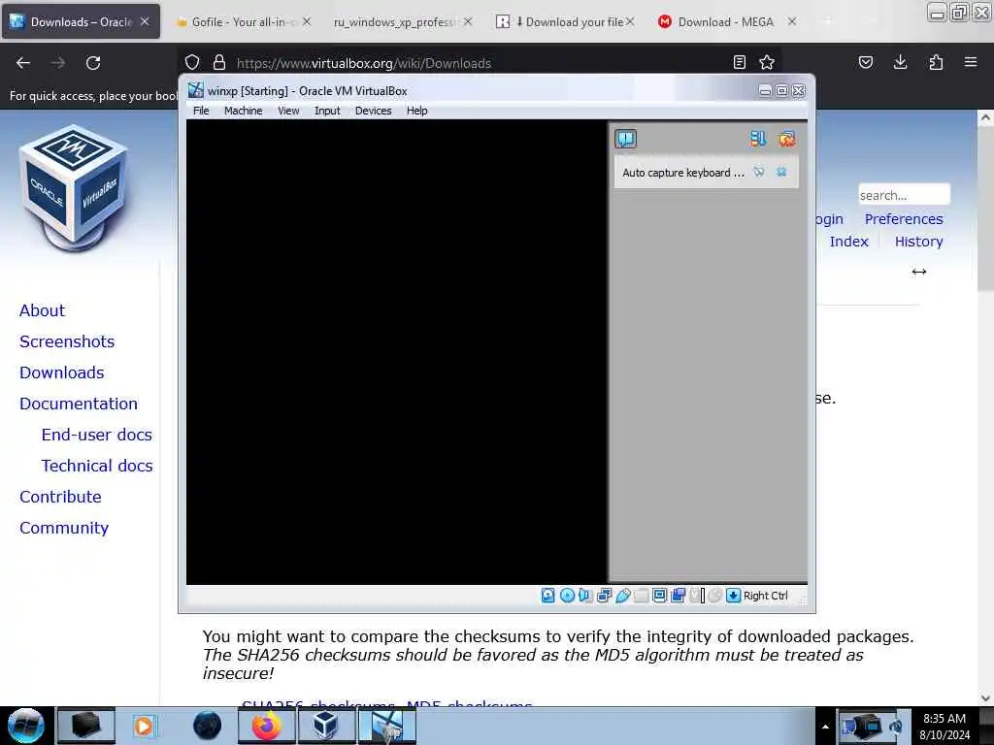Image resolution: width=994 pixels, height=745 pixels.
Task: Bookmark this page with star icon
Action: 767,62
